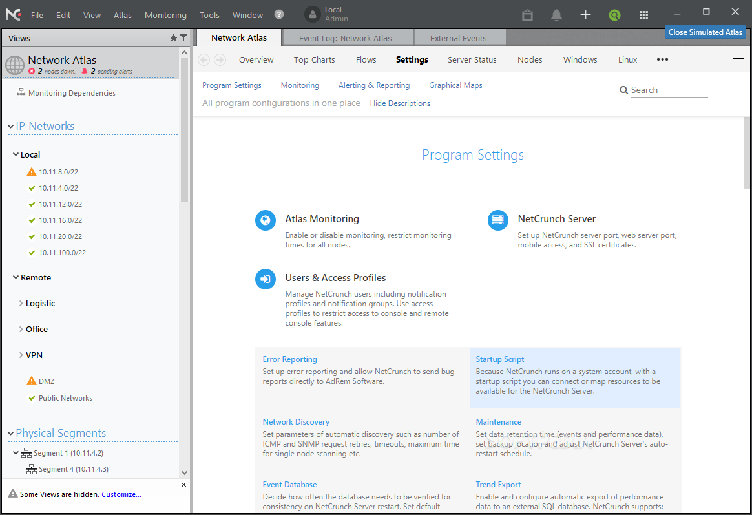Screen dimensions: 752x515
Task: Open the clipboard tasks icon
Action: pyautogui.click(x=528, y=15)
